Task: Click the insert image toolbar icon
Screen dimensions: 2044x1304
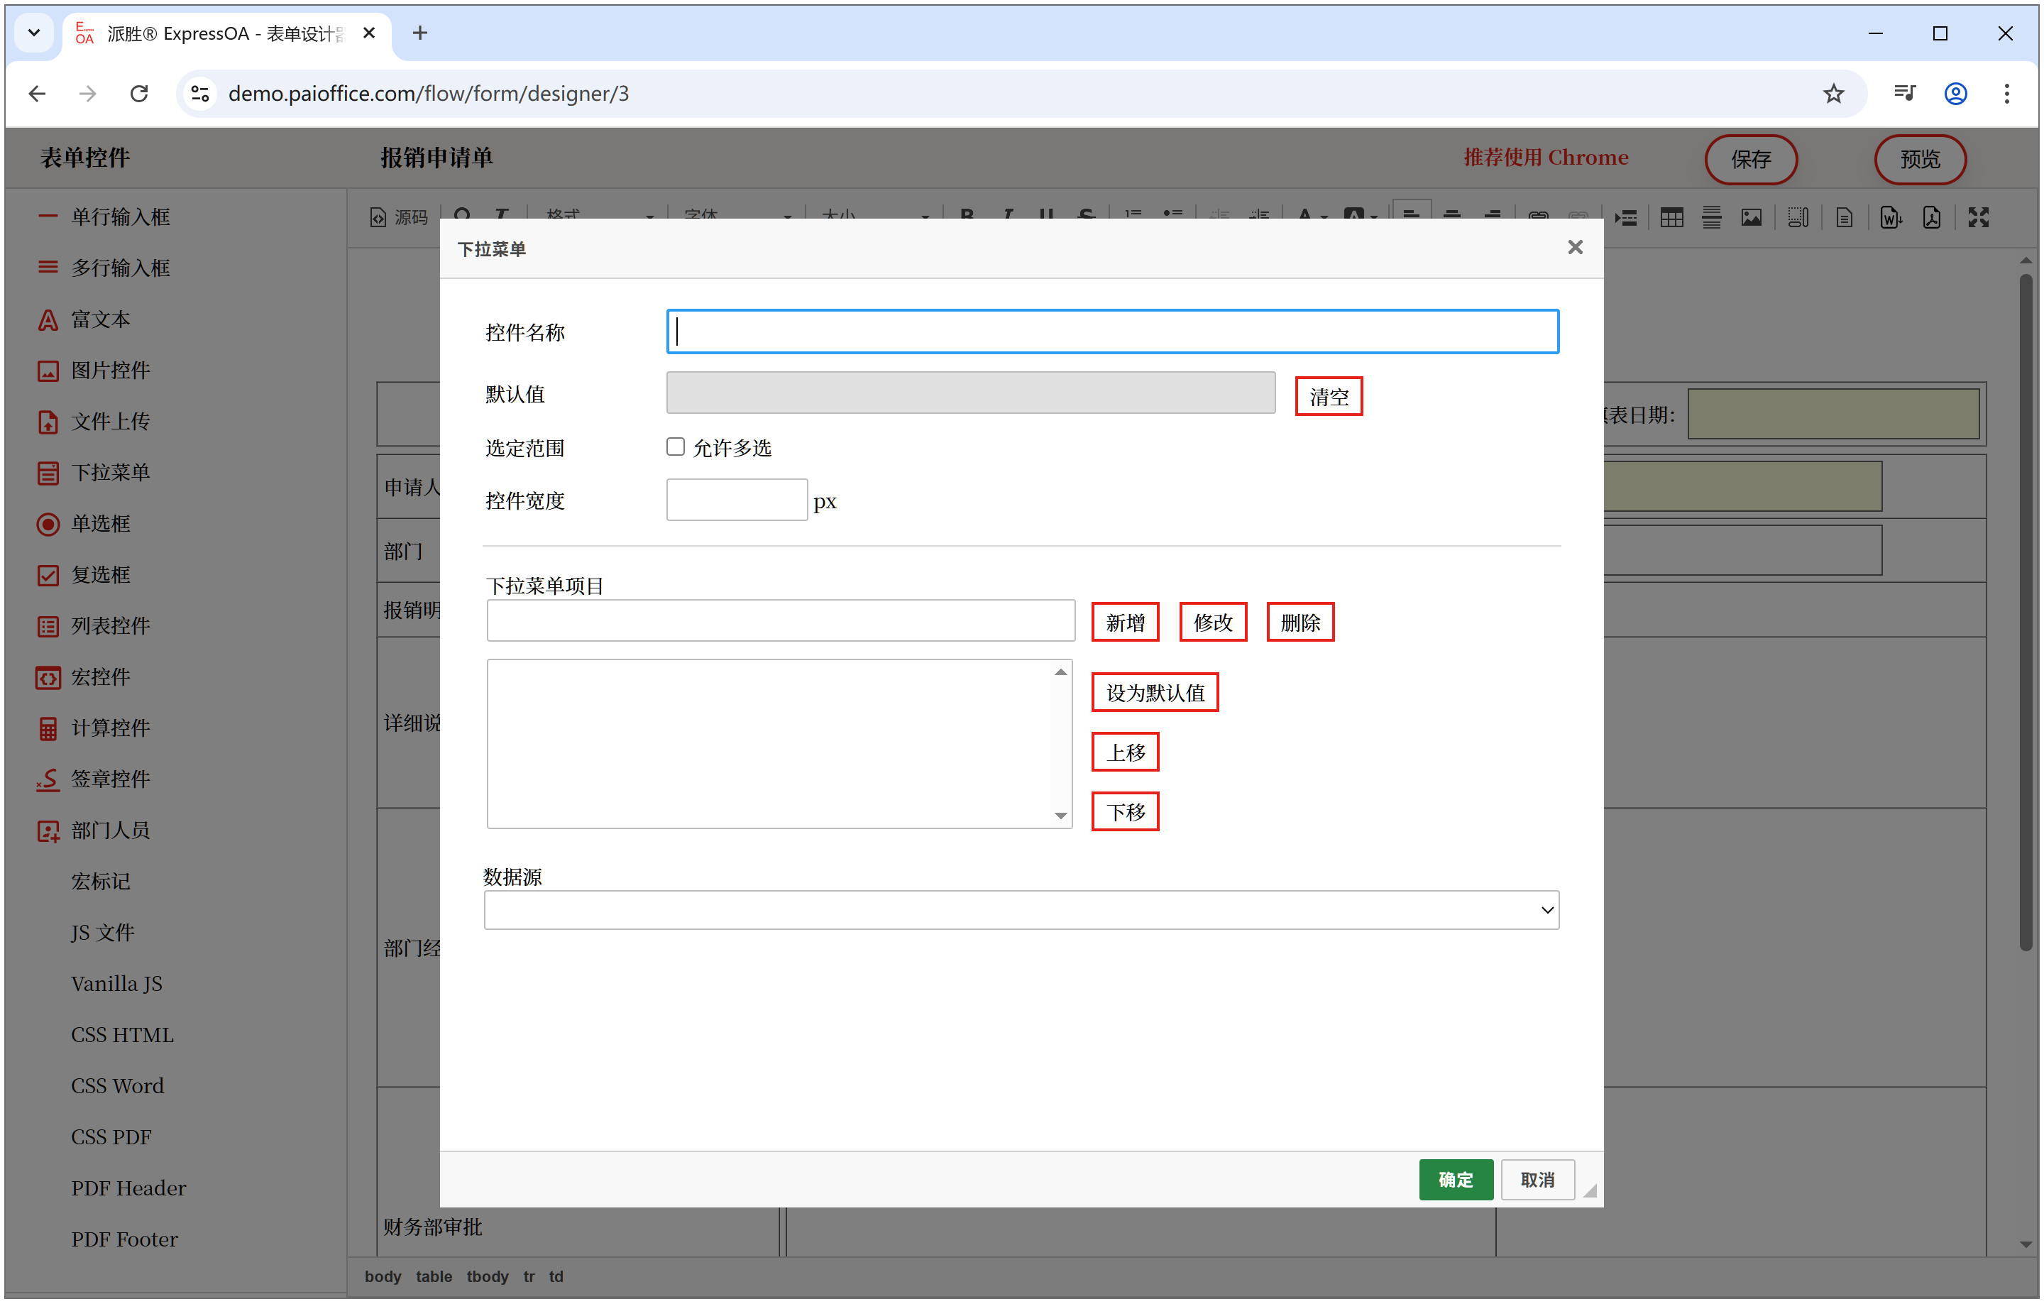Action: click(1751, 218)
